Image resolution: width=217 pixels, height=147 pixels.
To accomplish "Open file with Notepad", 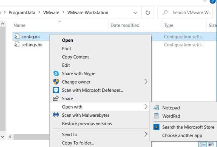I will 183,108.
